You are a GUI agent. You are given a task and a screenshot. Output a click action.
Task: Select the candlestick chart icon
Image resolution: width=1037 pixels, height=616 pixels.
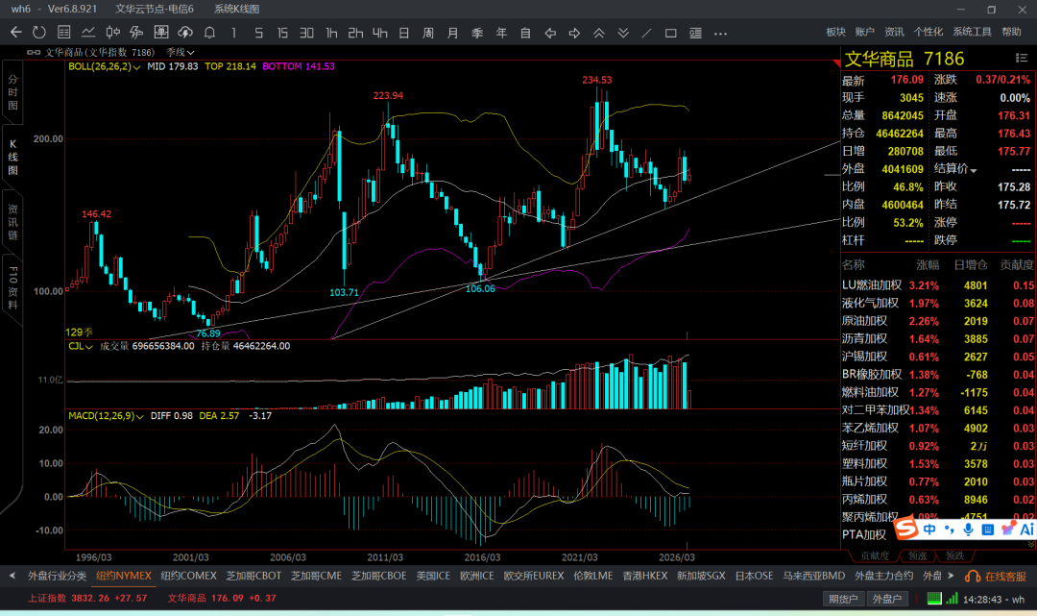coord(113,33)
